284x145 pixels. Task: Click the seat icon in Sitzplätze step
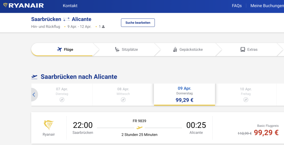(x=117, y=50)
